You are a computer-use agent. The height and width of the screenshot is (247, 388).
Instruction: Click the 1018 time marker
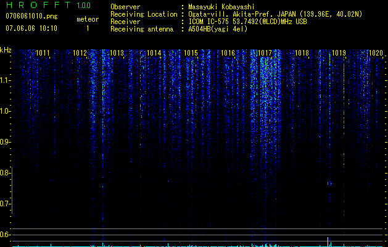coord(302,53)
